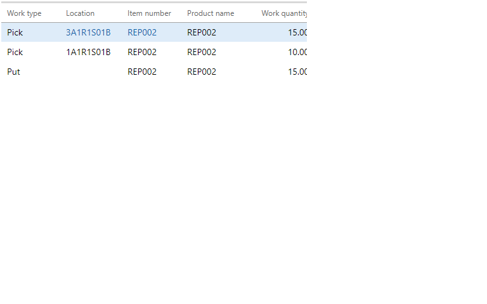This screenshot has height=304, width=487.
Task: Select product name REP002 in 3A1R1S01B row
Action: 202,32
